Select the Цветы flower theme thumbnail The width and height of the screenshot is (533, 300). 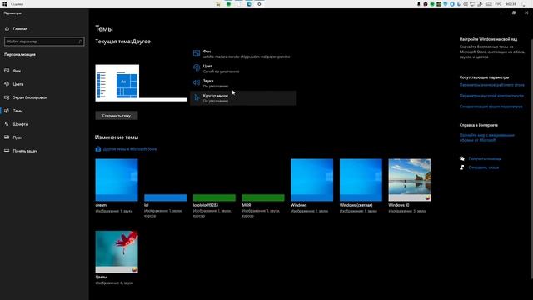117,252
